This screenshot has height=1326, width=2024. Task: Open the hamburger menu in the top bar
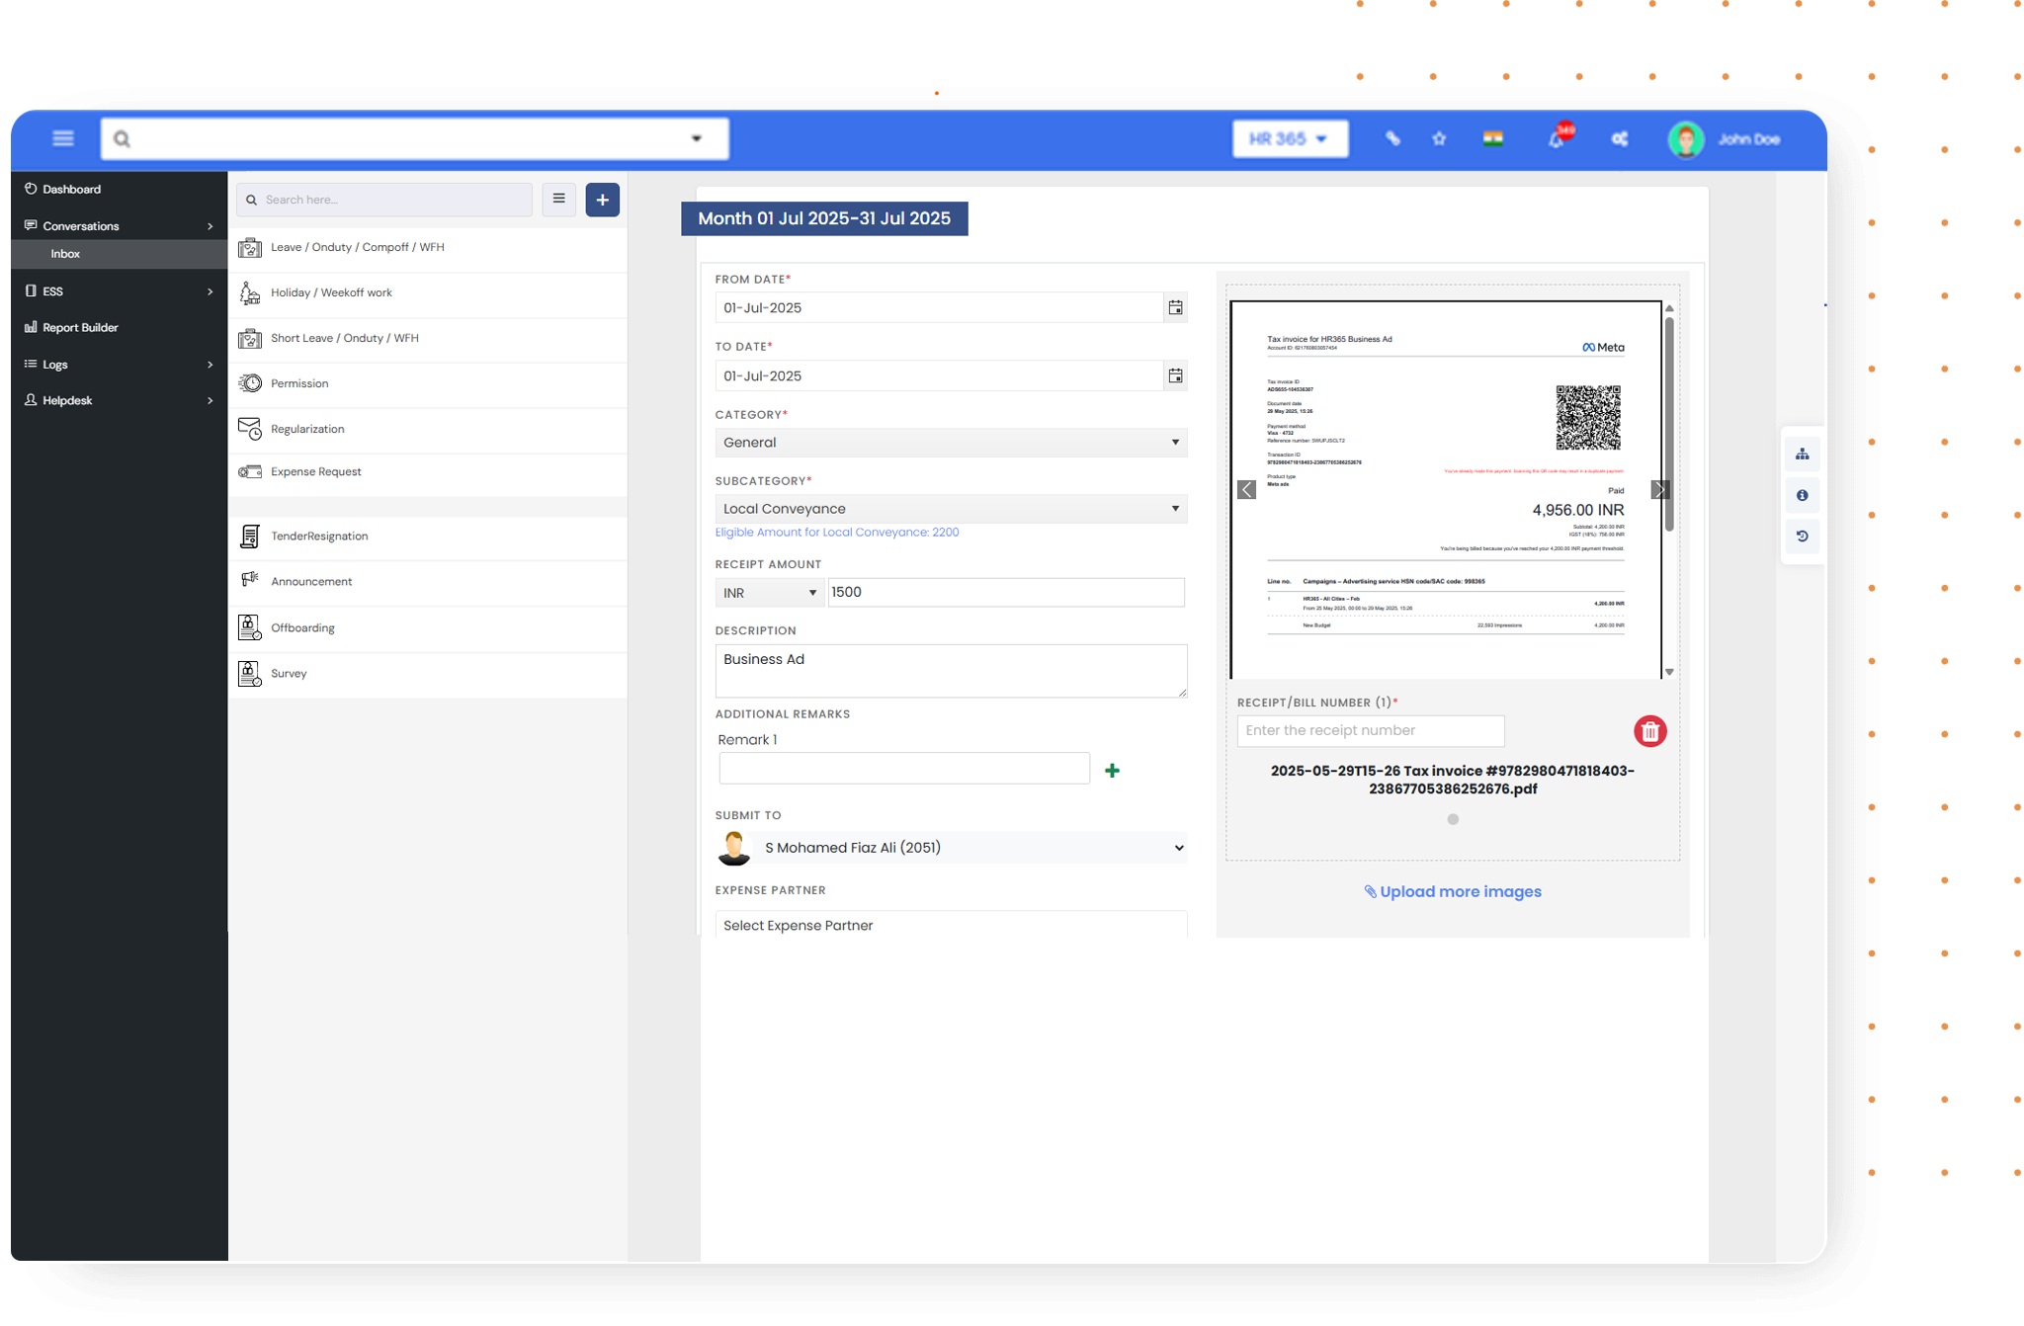coord(63,138)
